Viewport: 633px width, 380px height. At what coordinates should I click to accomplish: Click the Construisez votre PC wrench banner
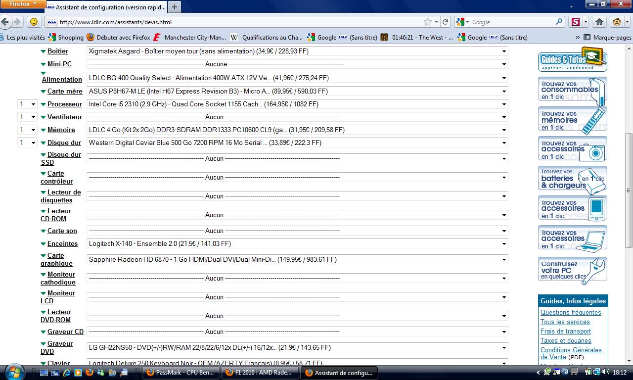(572, 271)
